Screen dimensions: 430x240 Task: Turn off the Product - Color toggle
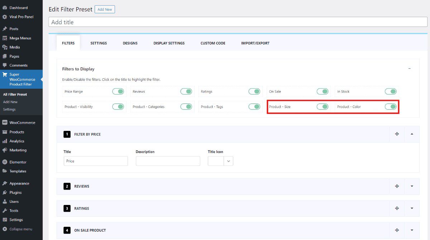[x=390, y=106]
